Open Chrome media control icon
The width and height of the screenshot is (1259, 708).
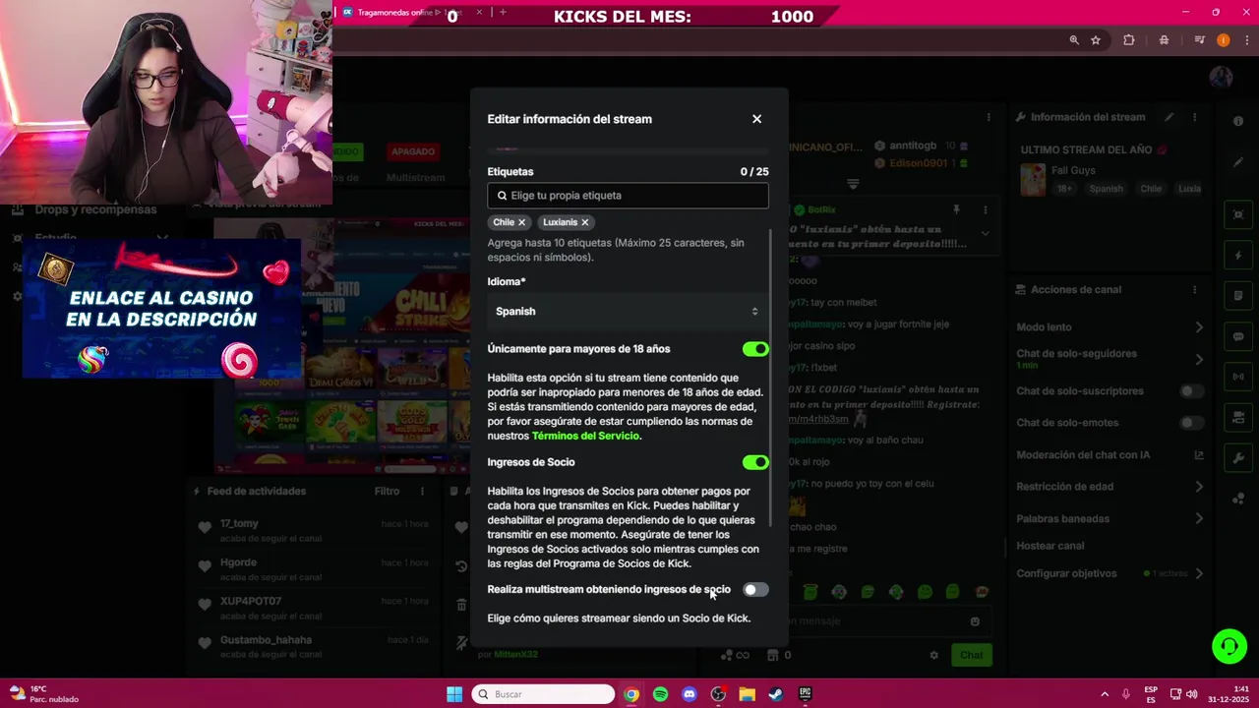[1199, 40]
